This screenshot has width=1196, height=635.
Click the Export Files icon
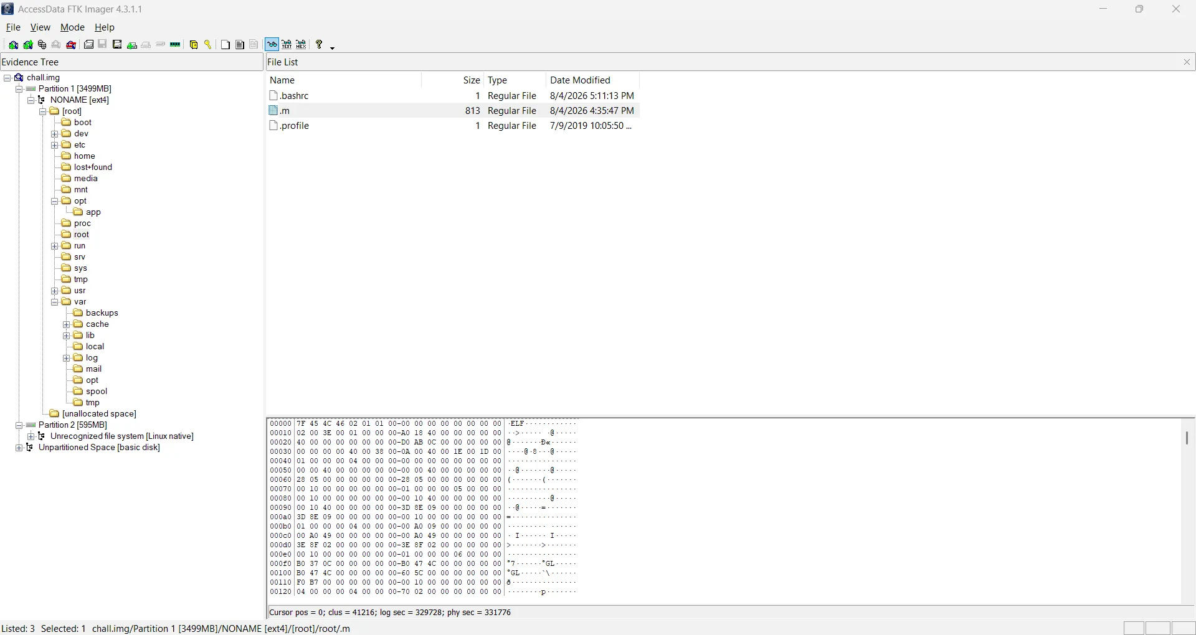point(225,45)
